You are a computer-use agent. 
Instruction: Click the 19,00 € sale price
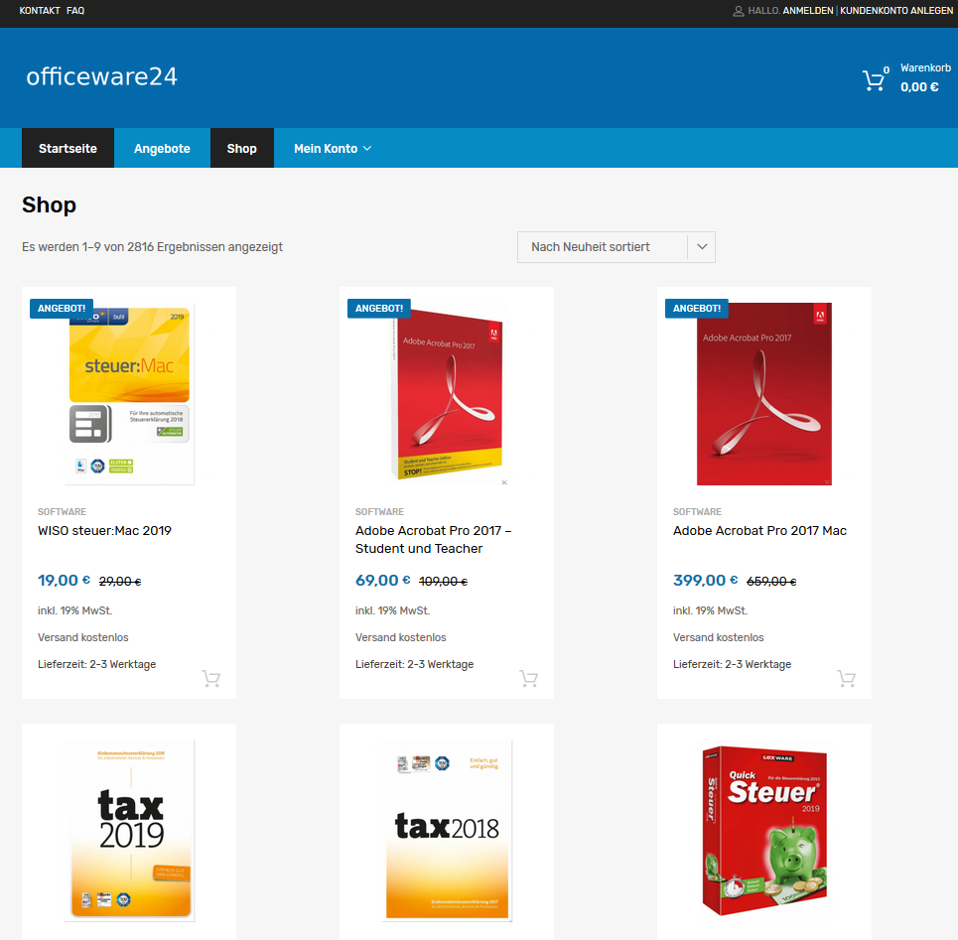click(65, 581)
